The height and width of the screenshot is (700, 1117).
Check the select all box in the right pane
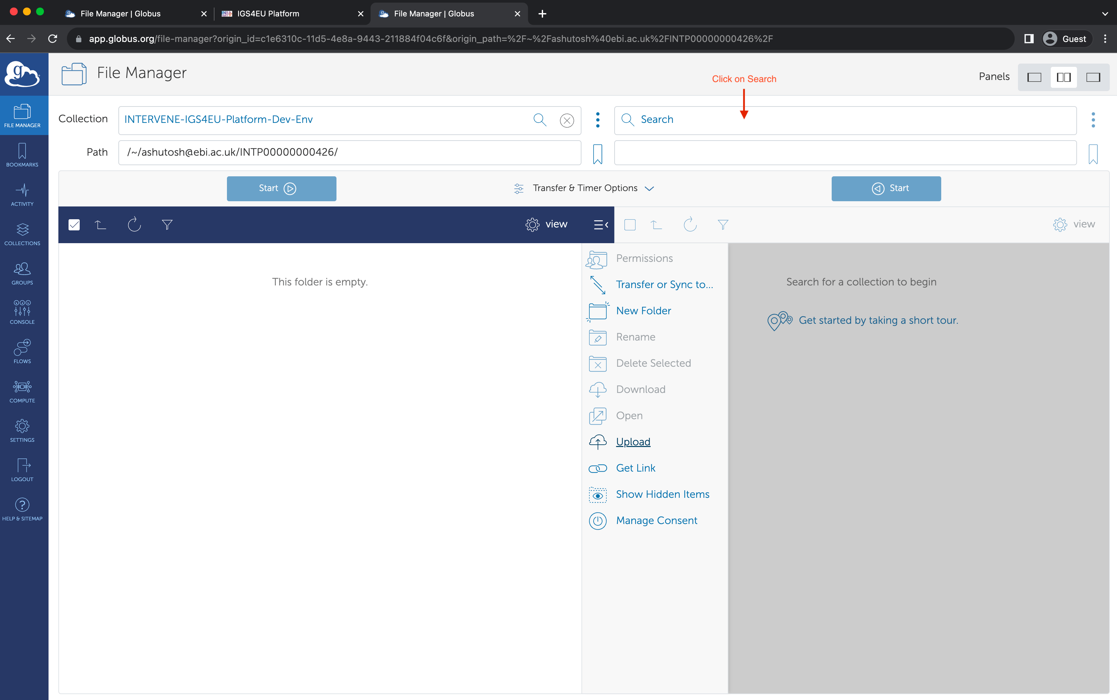pos(630,224)
